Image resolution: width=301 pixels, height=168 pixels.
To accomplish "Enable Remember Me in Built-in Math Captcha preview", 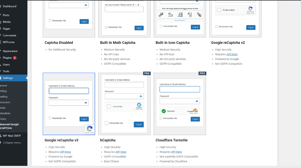I will pos(106,27).
